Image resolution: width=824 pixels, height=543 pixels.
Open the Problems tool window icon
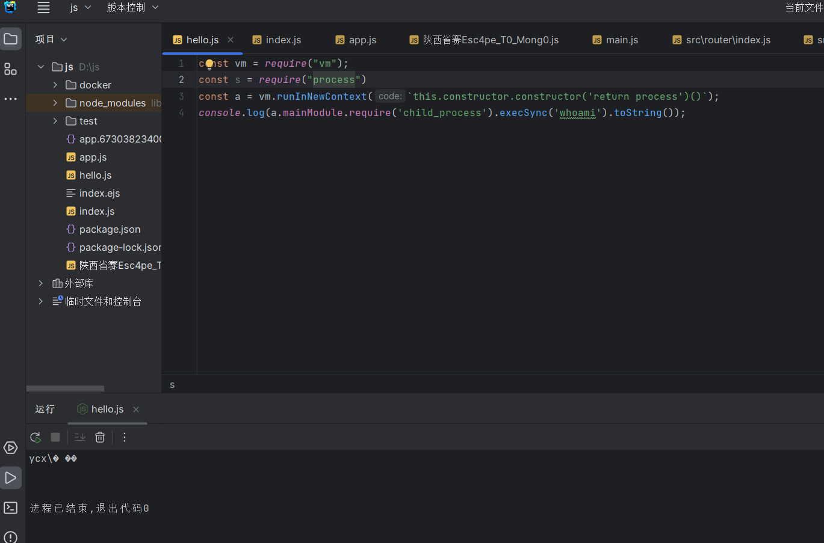pyautogui.click(x=11, y=536)
